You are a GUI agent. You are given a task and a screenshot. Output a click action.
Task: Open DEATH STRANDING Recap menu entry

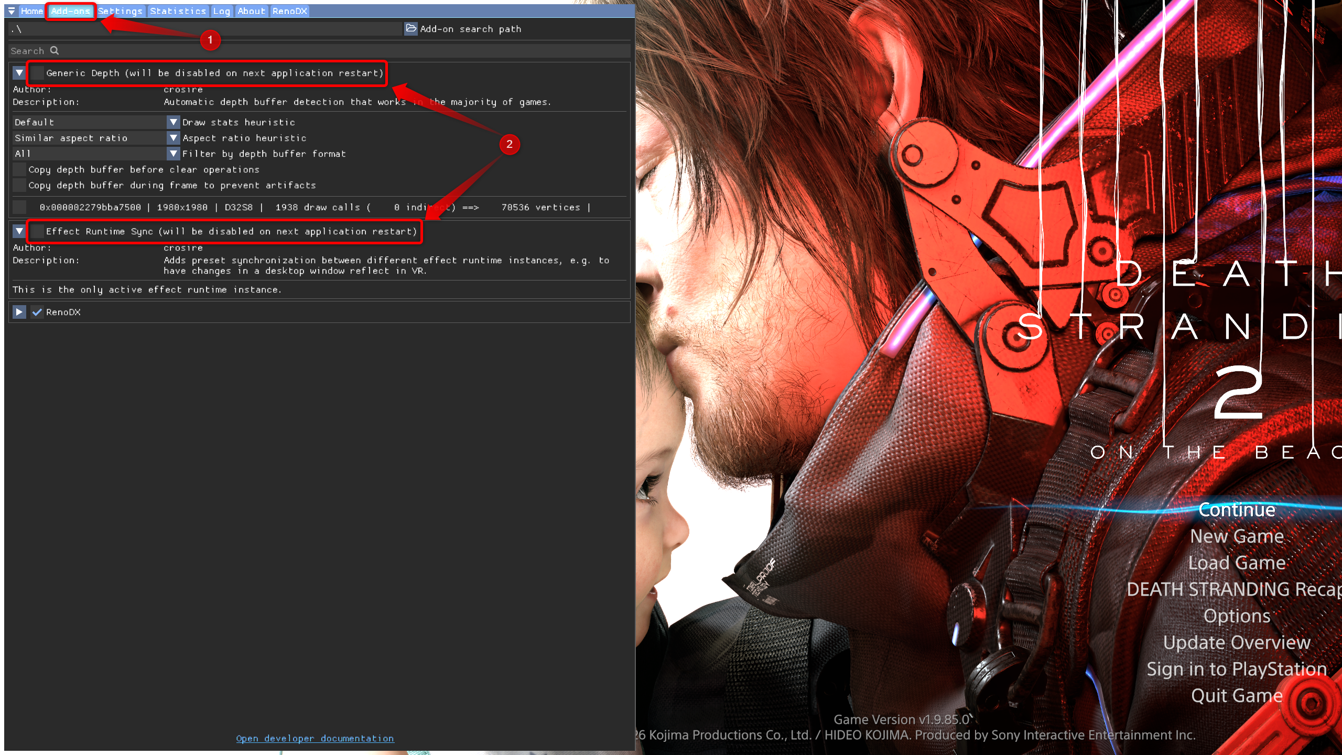(1234, 589)
